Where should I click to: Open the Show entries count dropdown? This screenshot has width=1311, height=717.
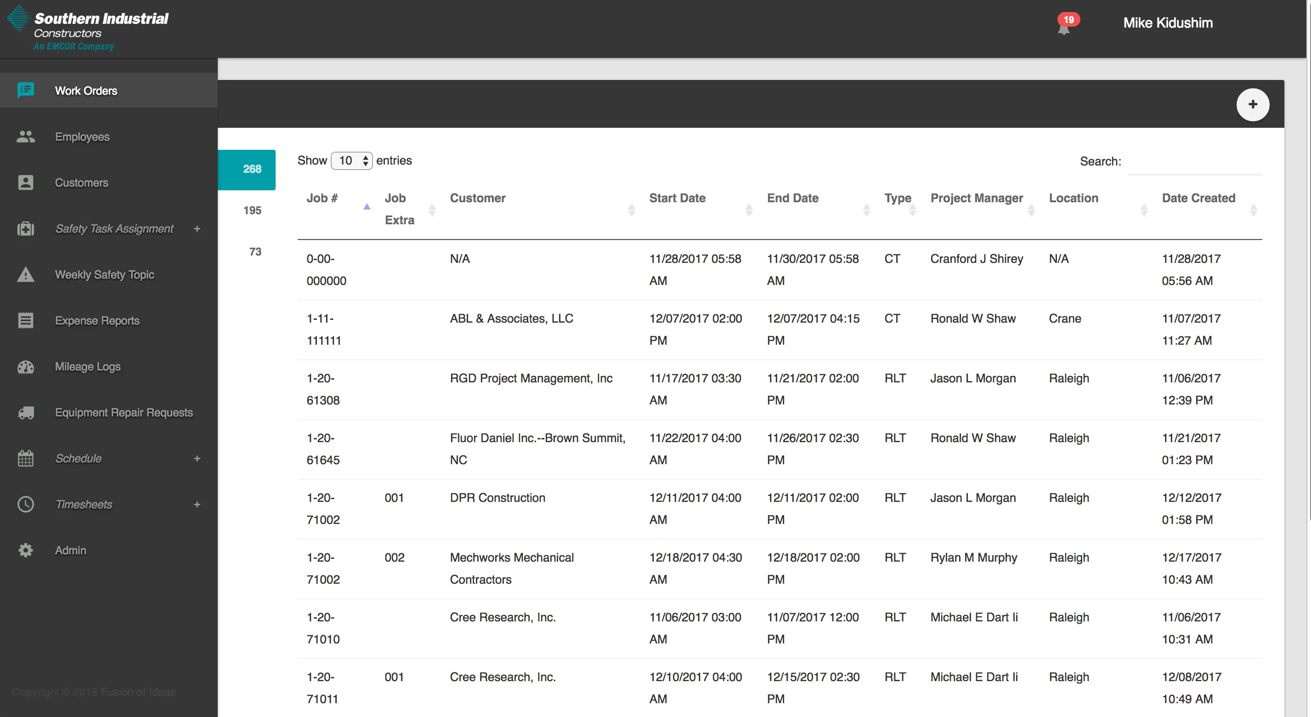(x=351, y=161)
